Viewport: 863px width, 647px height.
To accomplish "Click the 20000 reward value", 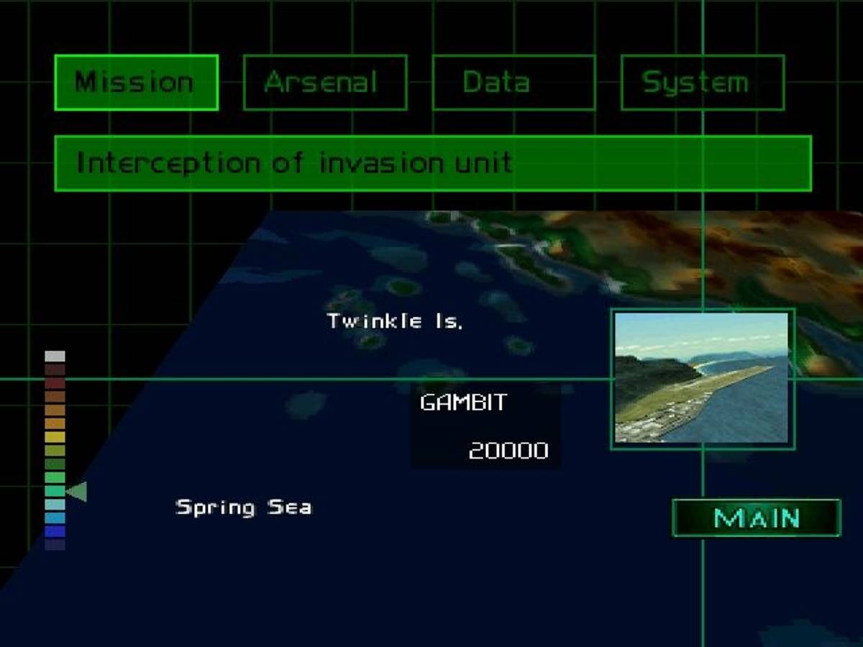I will (508, 451).
